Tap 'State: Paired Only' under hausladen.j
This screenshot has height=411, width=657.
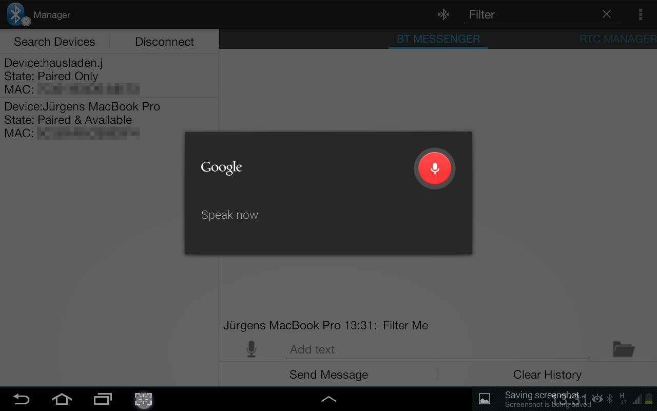pos(51,76)
